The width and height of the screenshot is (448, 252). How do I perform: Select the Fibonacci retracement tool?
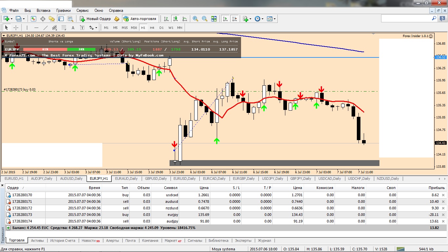point(64,28)
